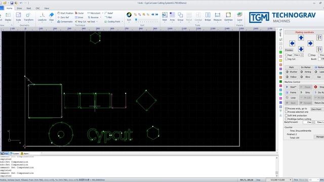
Task: Open the coordinate dropdown in status bar
Action: (290, 180)
